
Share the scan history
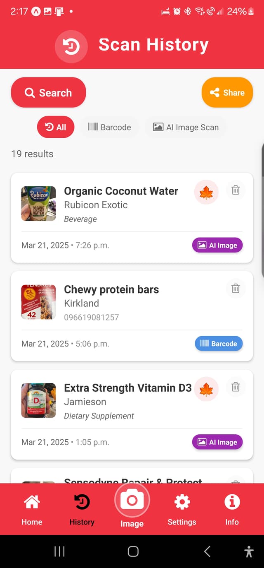pos(227,92)
